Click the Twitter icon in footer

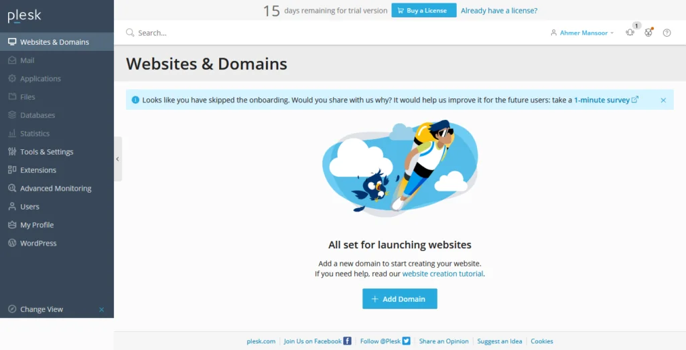click(407, 341)
